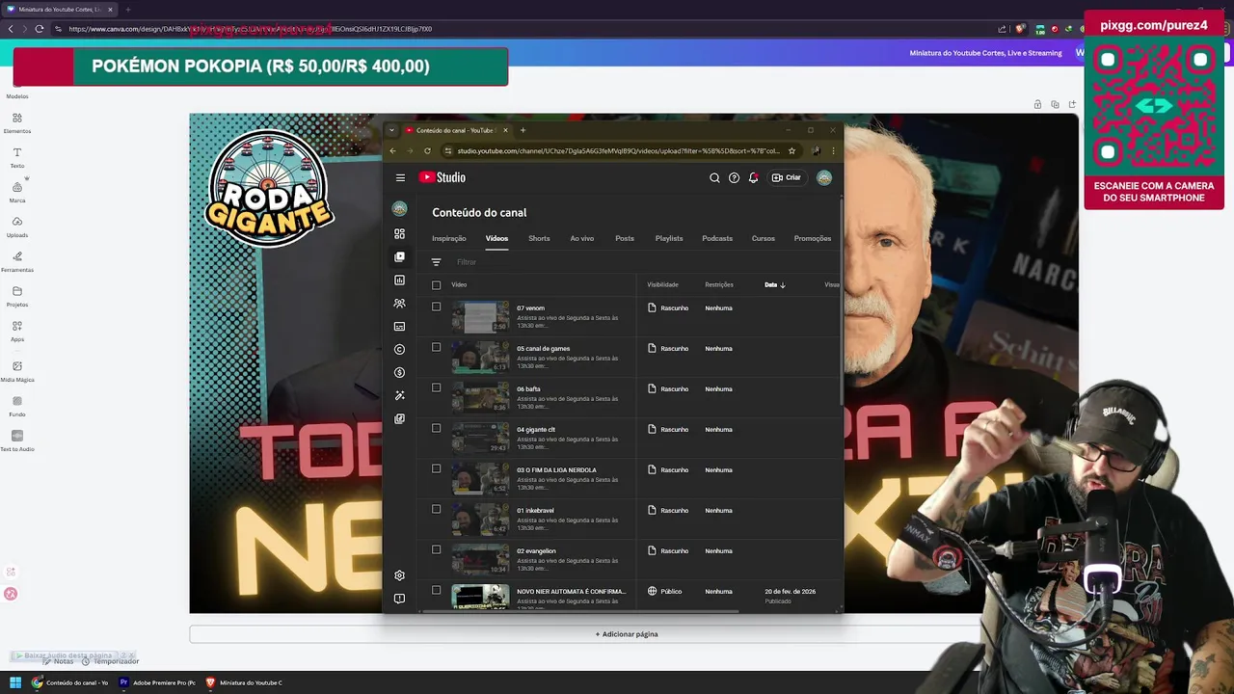The width and height of the screenshot is (1234, 694).
Task: Select checkbox for 07 venom
Action: pyautogui.click(x=436, y=307)
